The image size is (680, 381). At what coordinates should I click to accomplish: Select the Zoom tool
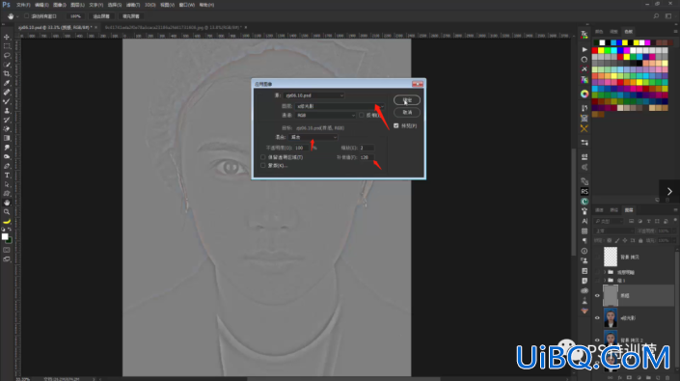pyautogui.click(x=7, y=212)
